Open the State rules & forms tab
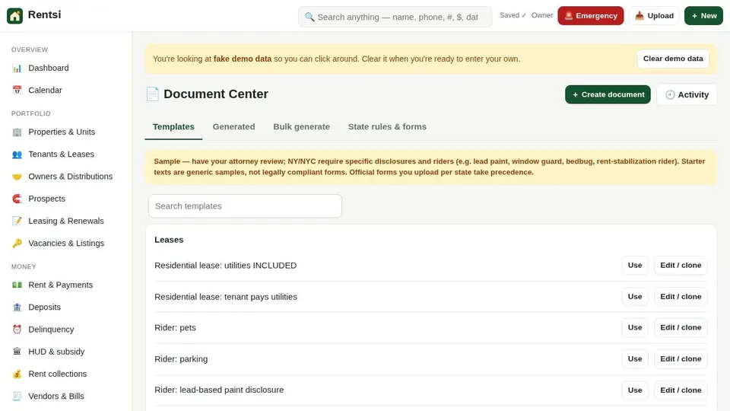Screen dimensions: 730x411 pos(387,127)
